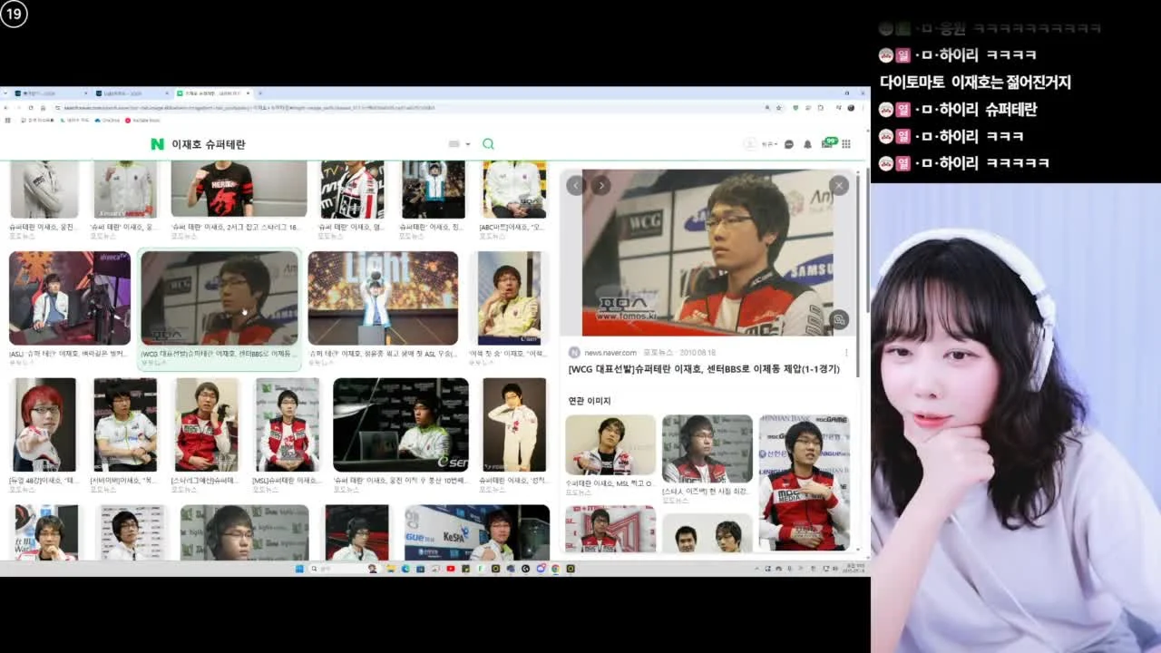Viewport: 1161px width, 653px height.
Task: Click the taskbar search box
Action: click(343, 569)
